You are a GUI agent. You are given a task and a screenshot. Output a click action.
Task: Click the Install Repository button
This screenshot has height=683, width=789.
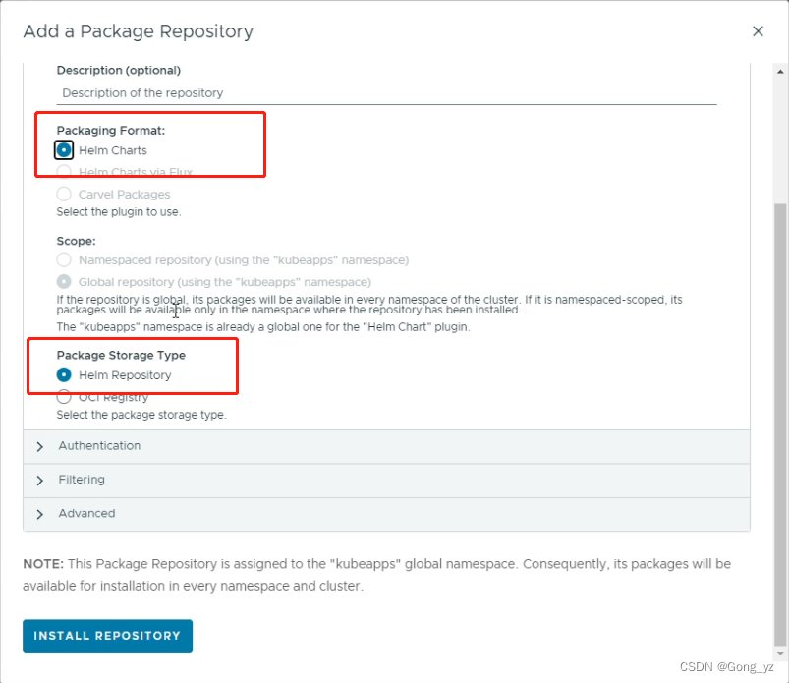pos(107,636)
